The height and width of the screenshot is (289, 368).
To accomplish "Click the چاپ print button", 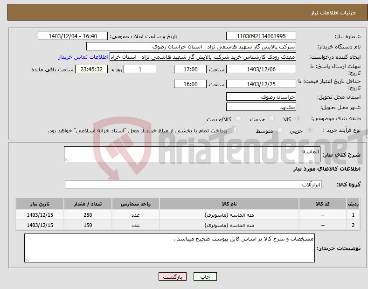I will tap(205, 277).
